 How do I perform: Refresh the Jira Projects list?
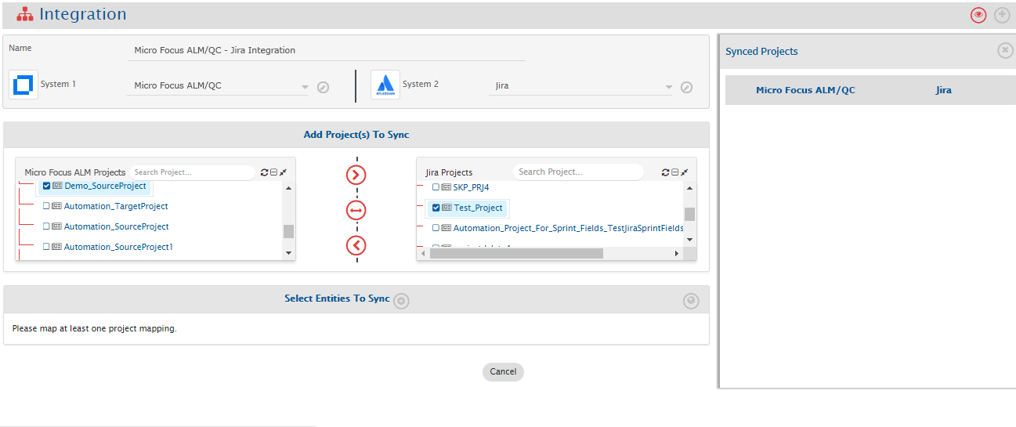[665, 172]
